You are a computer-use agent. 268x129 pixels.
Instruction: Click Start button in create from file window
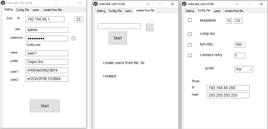coord(118,38)
